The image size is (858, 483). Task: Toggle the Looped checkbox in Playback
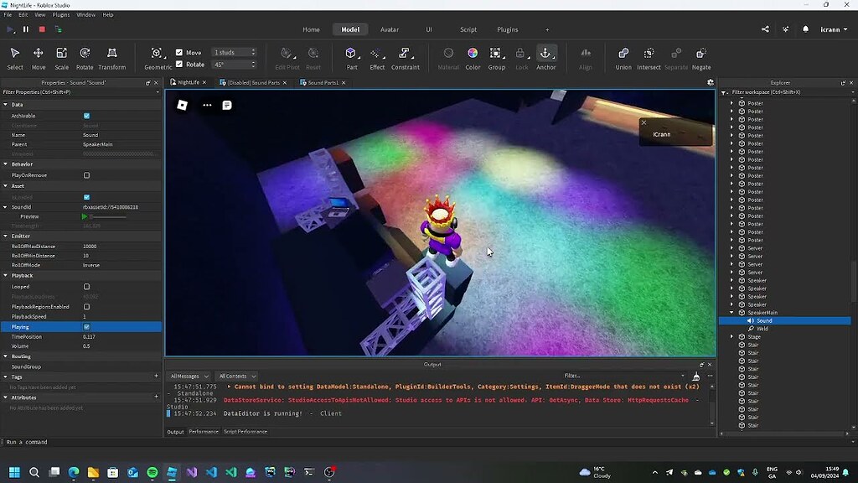tap(85, 286)
